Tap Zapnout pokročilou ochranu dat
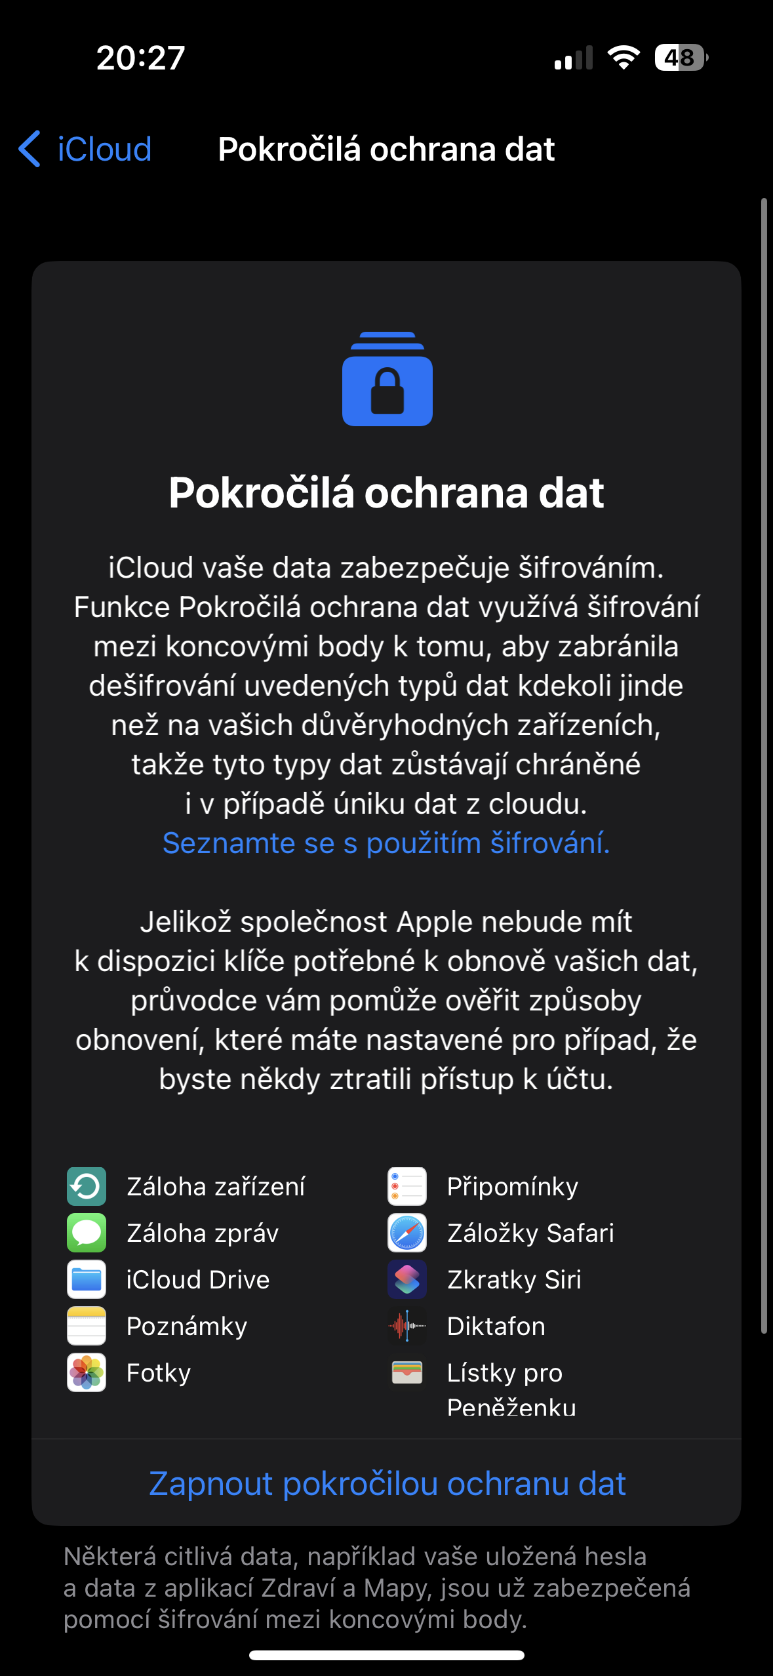 pos(387,1483)
